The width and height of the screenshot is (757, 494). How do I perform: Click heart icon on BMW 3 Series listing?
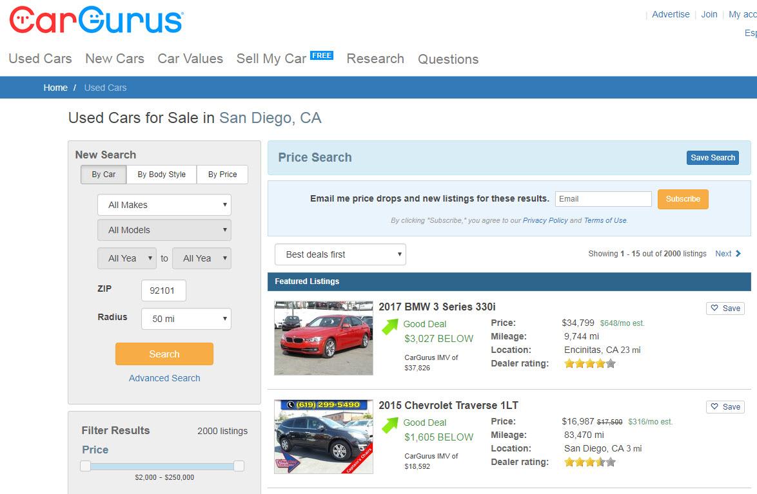click(x=714, y=308)
